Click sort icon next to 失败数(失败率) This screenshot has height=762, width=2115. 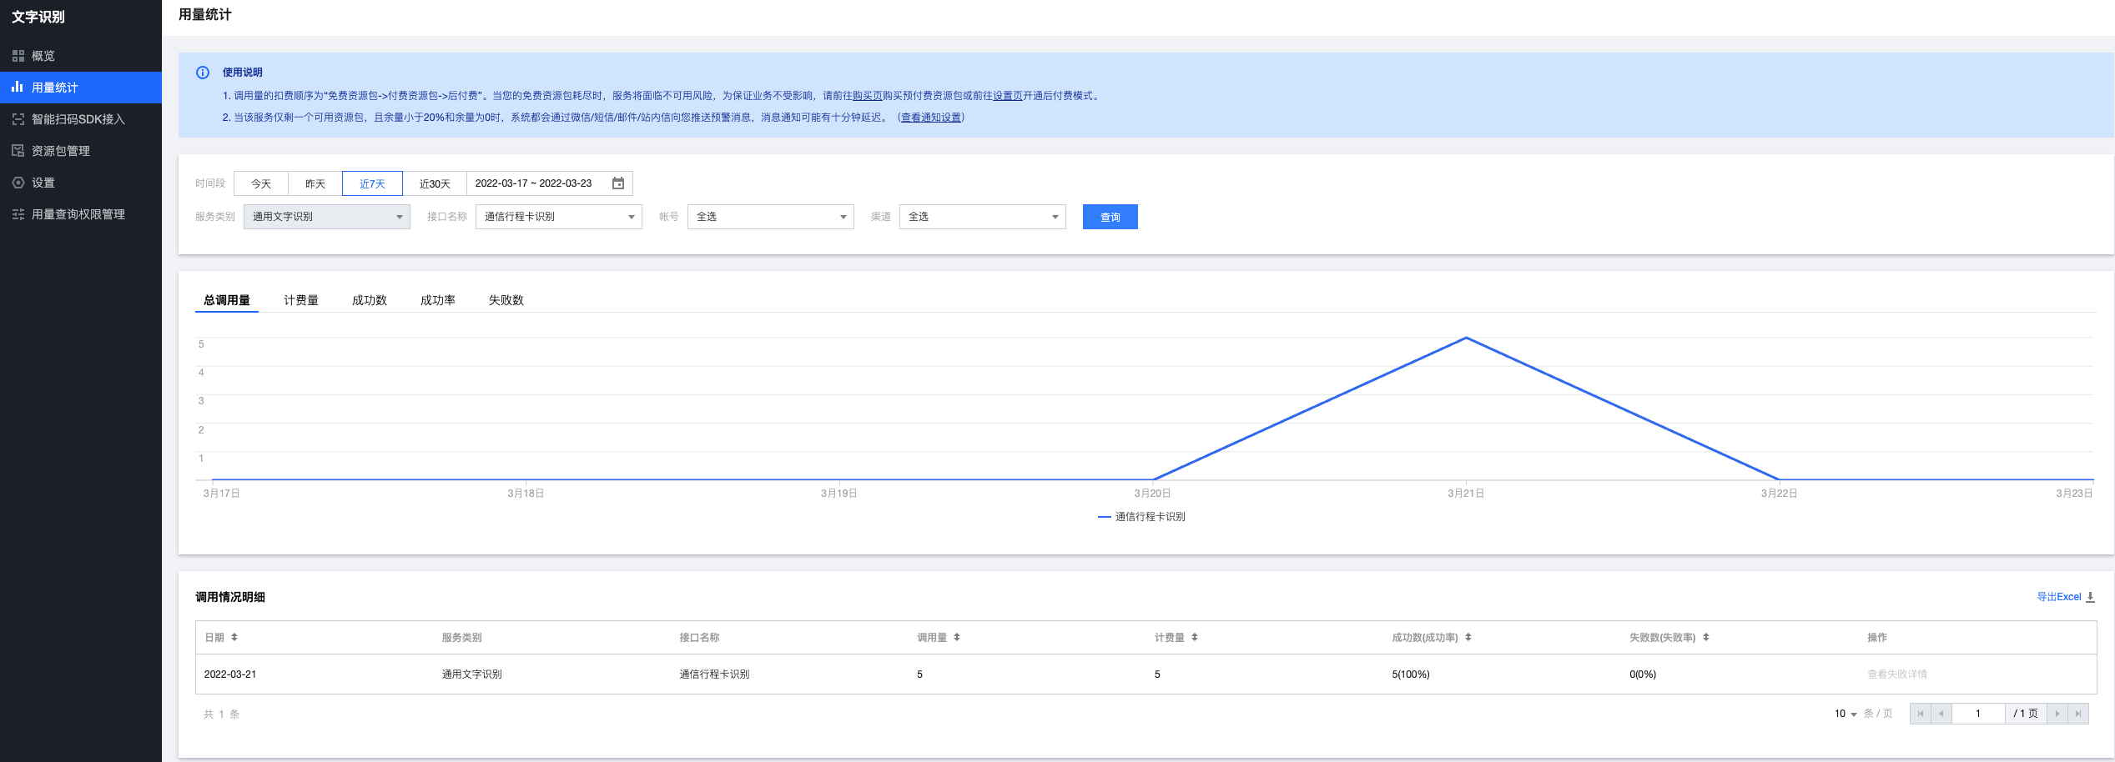click(1706, 637)
